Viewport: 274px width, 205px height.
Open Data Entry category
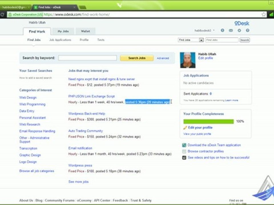click(27, 111)
